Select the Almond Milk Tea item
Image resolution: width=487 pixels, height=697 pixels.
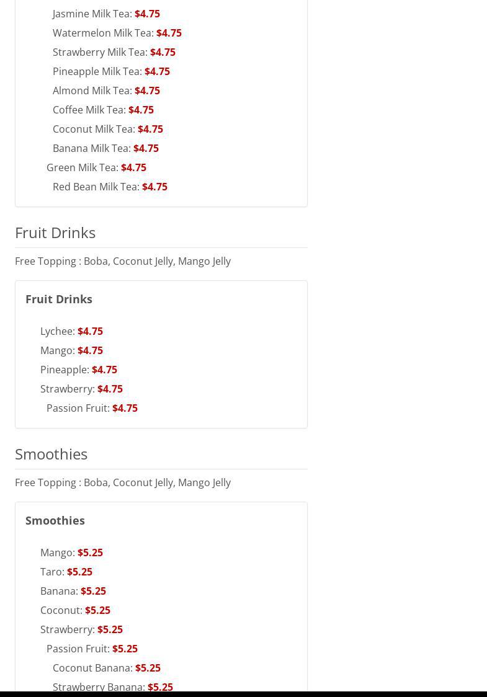coord(92,91)
